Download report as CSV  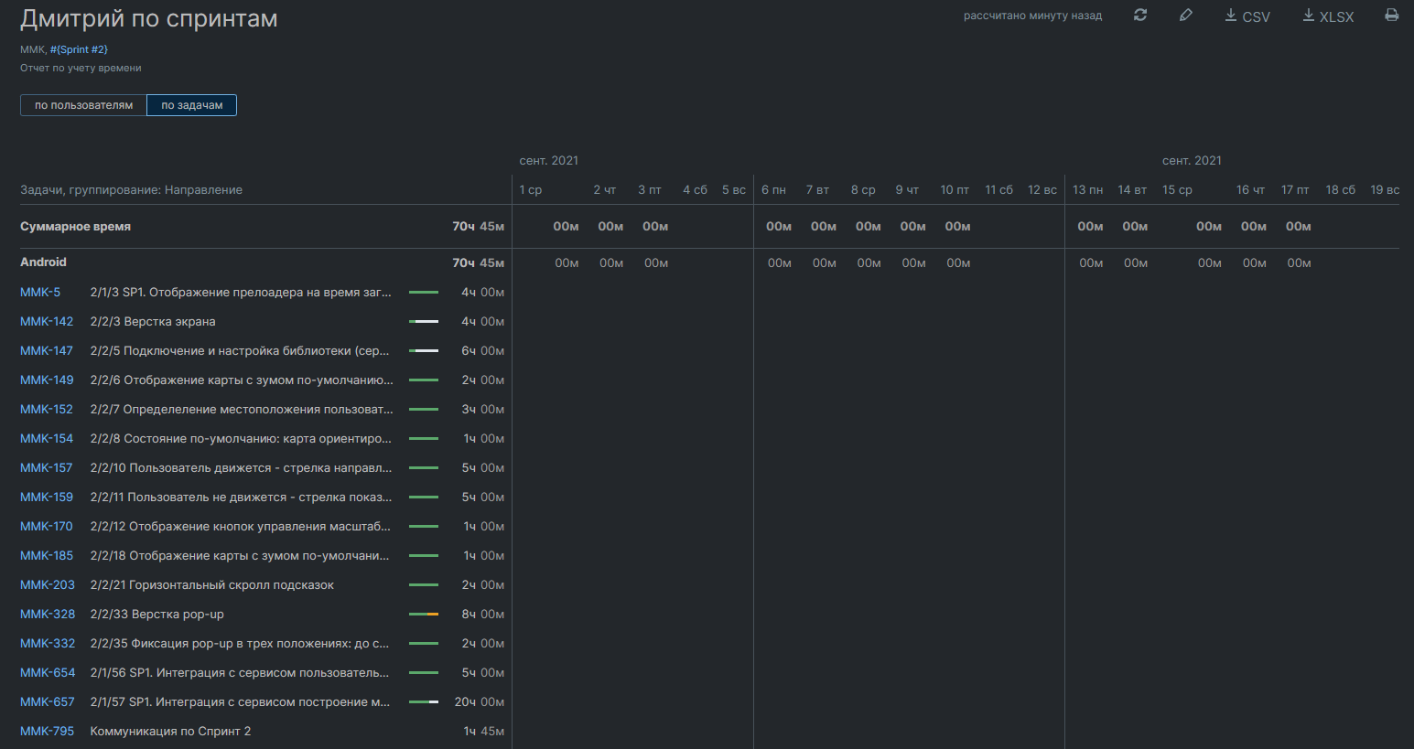(x=1247, y=16)
